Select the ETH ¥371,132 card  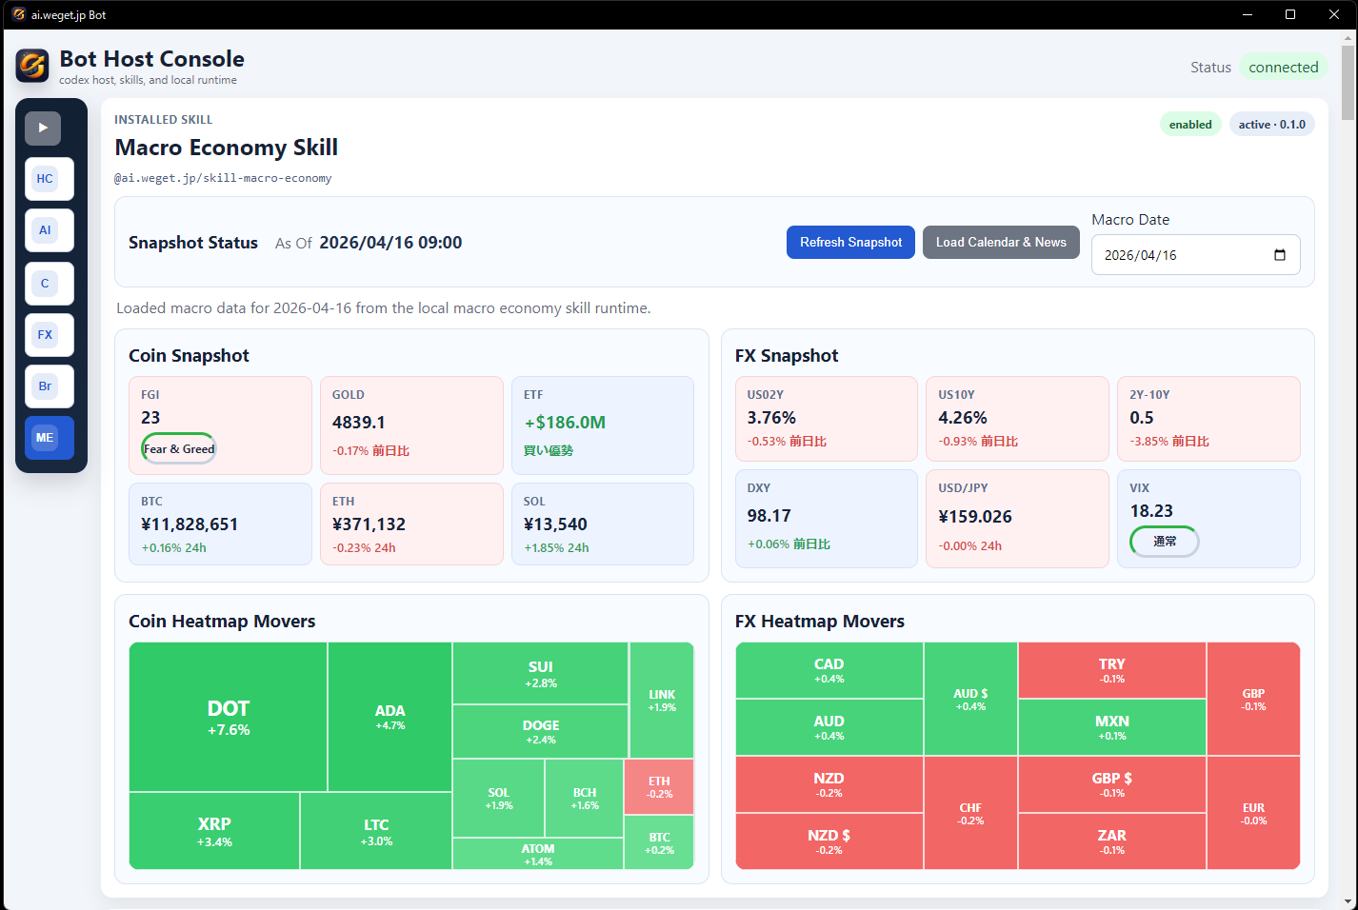pos(411,524)
